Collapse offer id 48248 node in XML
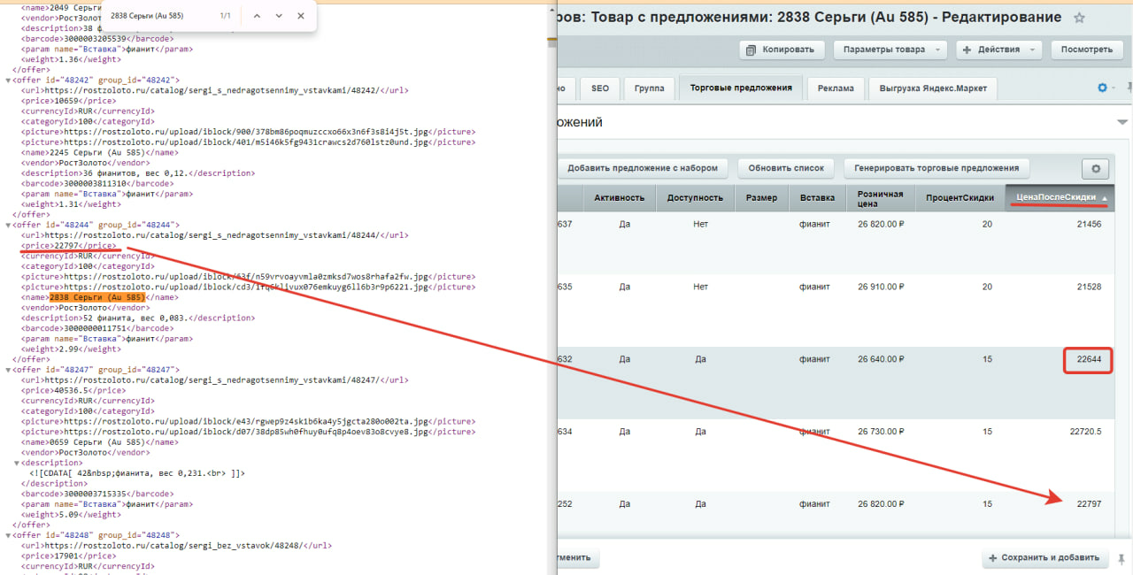Screen dimensions: 1133x575 pos(8,535)
